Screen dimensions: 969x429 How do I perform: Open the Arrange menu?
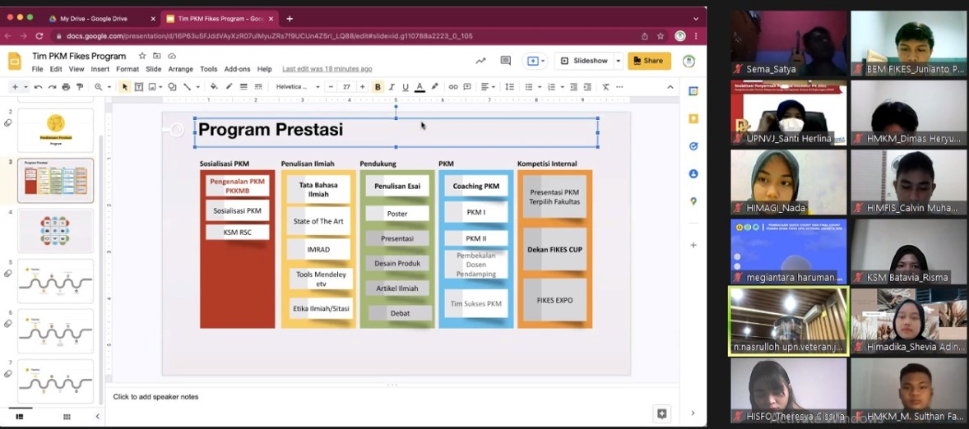click(180, 69)
